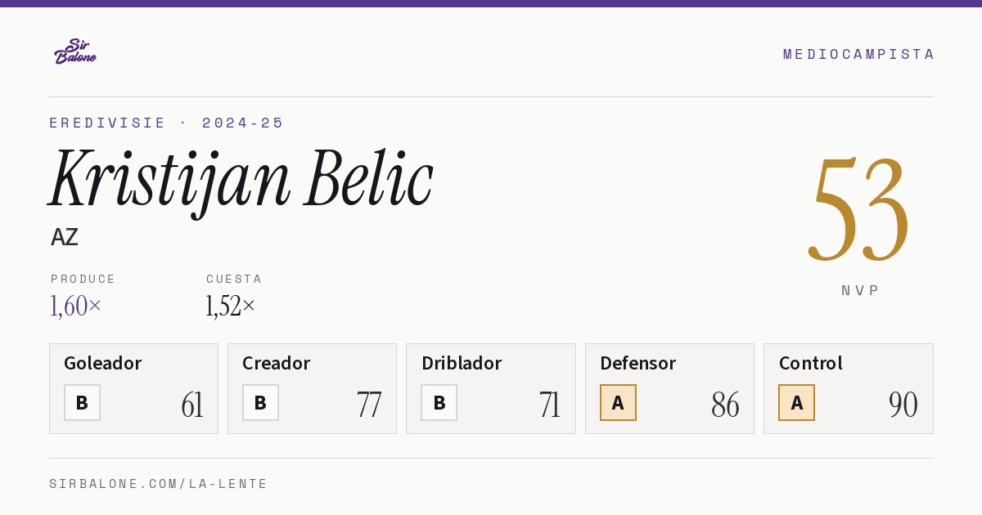The width and height of the screenshot is (982, 515).
Task: Select the A grade badge in Control
Action: pyautogui.click(x=796, y=402)
